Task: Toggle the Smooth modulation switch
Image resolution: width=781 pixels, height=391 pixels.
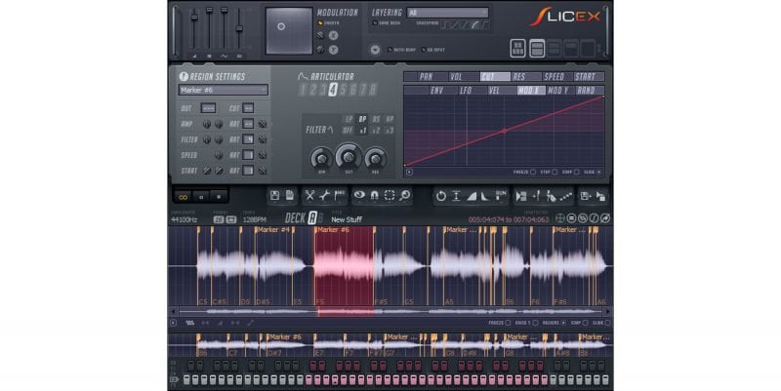Action: (x=320, y=22)
